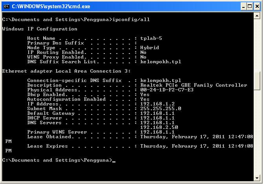Click the Realtek PCIe GBE Family Controller text

click(x=194, y=85)
